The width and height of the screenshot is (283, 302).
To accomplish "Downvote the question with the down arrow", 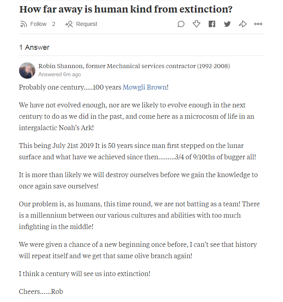I will 197,24.
